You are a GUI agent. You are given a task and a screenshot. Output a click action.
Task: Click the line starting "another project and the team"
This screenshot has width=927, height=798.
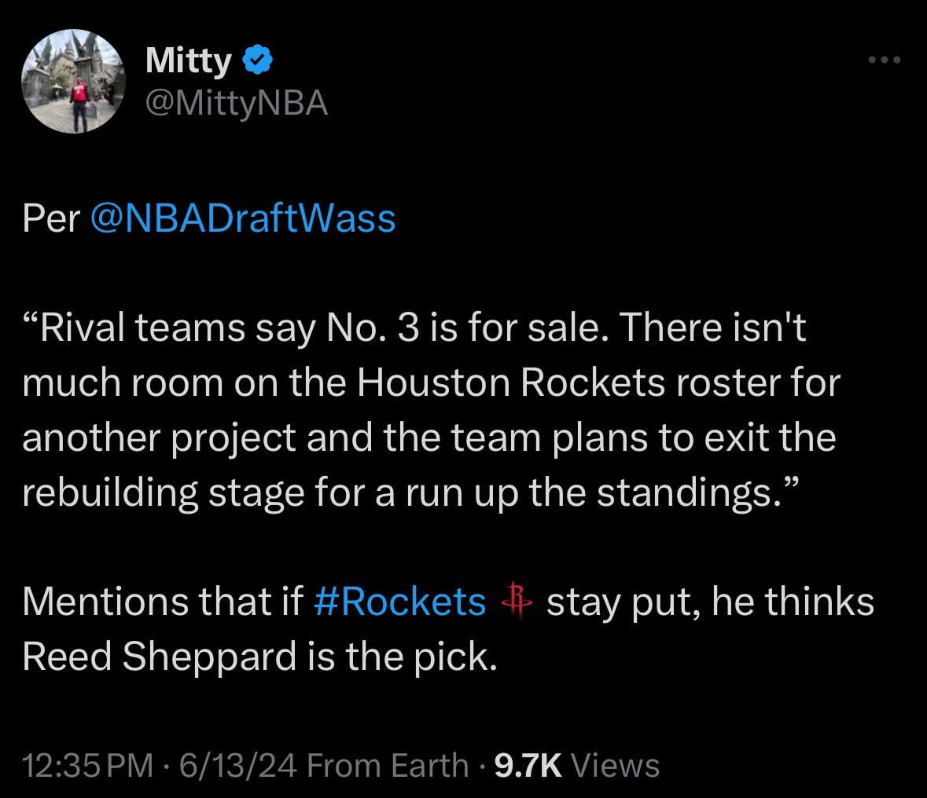(x=429, y=437)
